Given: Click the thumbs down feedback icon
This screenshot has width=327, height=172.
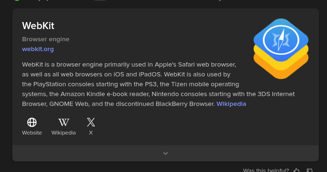Looking at the screenshot, I should point(310,171).
